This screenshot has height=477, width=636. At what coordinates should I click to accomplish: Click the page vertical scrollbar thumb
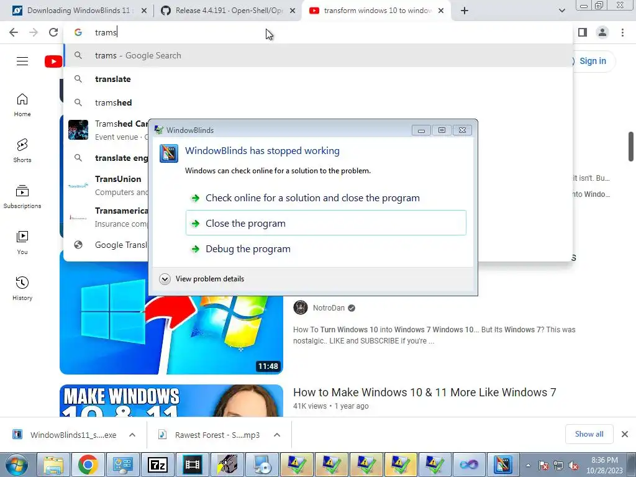pos(632,147)
